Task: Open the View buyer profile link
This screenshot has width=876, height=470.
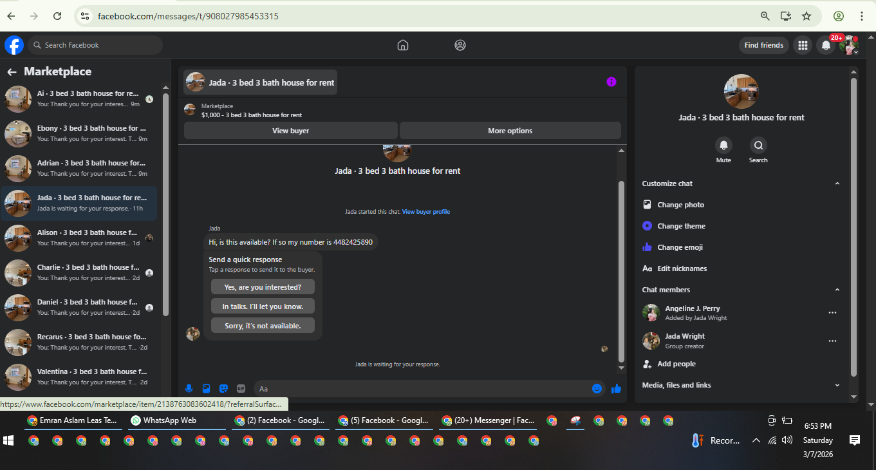Action: [426, 212]
